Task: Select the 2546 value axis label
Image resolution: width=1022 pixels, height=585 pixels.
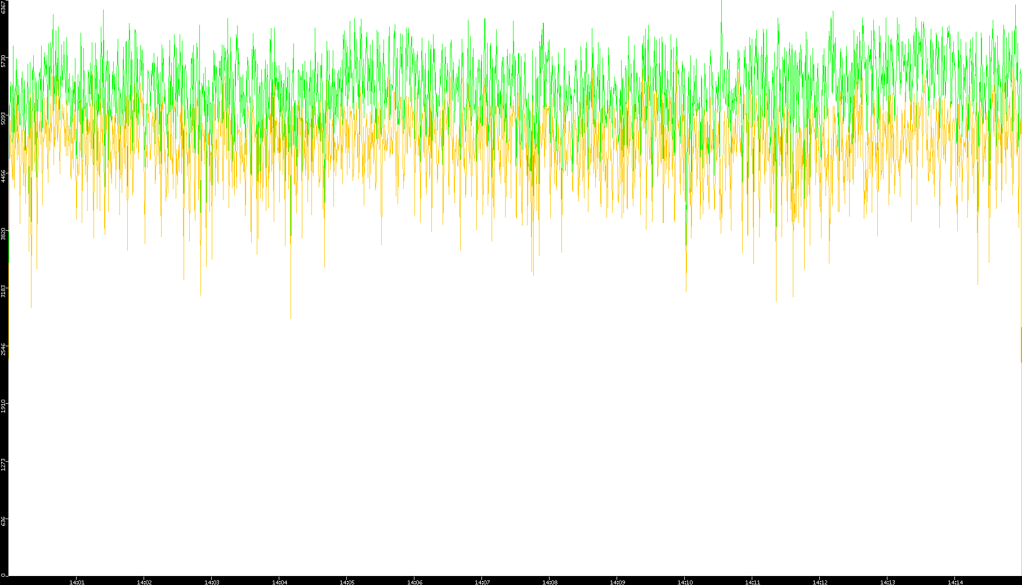Action: coord(3,348)
